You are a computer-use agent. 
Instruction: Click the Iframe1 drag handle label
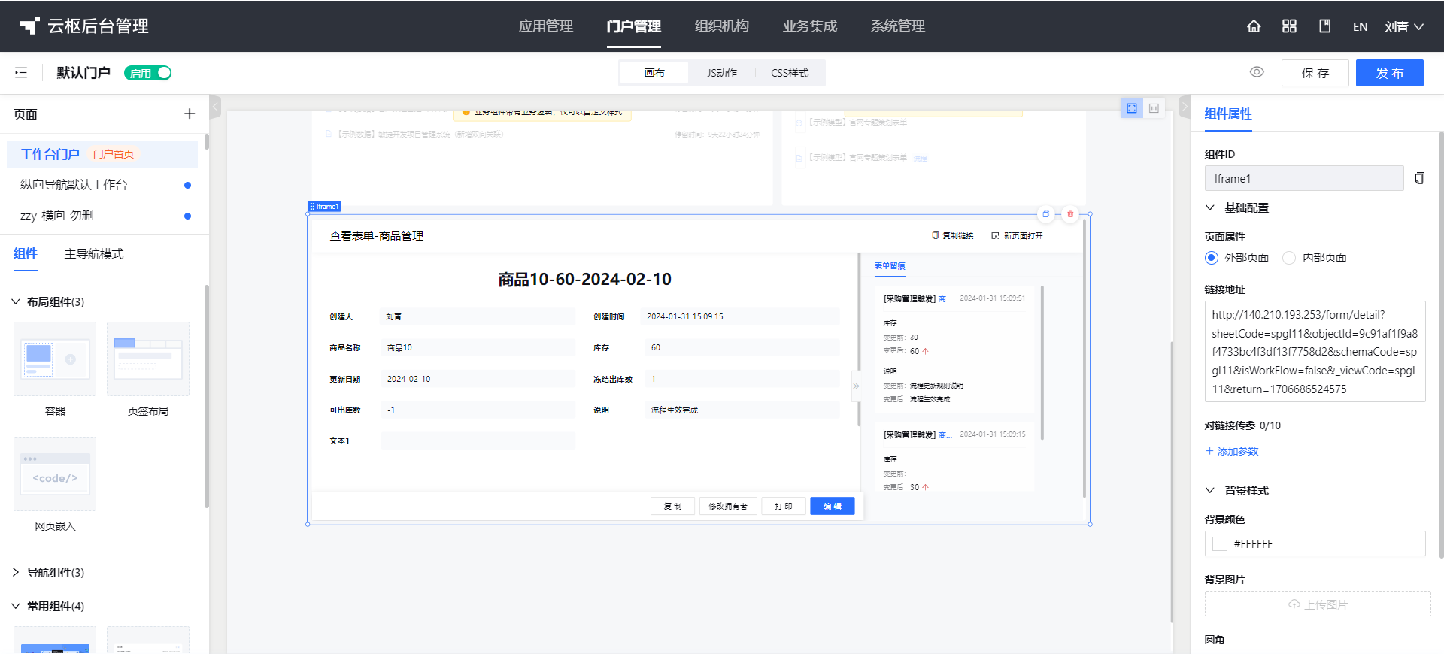[x=325, y=206]
